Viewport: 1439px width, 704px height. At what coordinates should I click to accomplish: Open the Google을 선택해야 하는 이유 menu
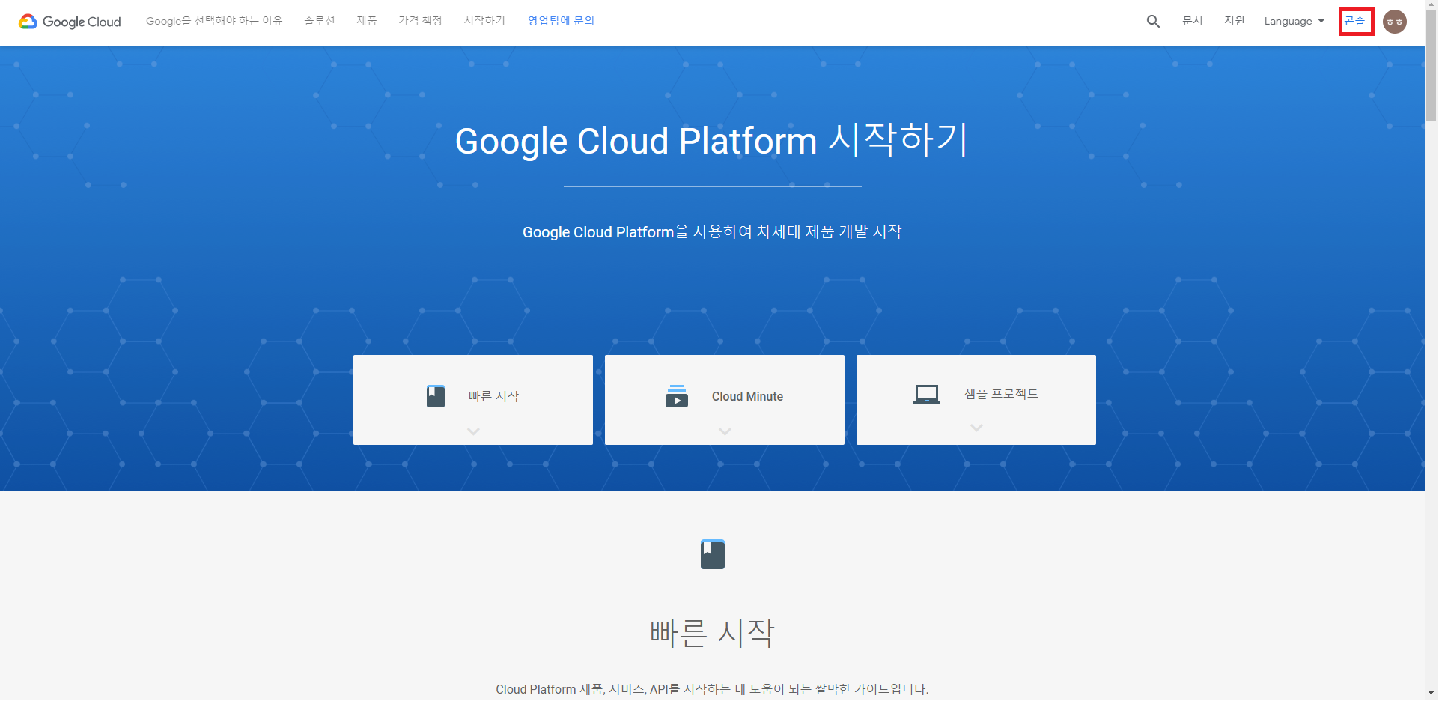214,21
